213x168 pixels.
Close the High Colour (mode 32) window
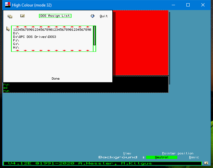[203, 5]
